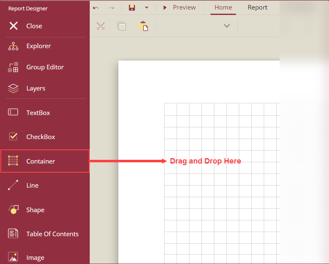This screenshot has height=264, width=329.
Task: Expand the toolbar chevron dropdown
Action: [x=227, y=26]
